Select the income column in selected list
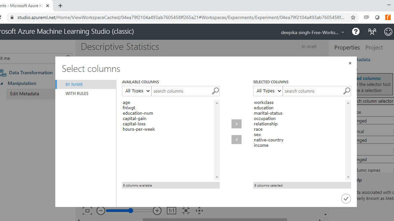Image resolution: width=394 pixels, height=221 pixels. [x=261, y=145]
